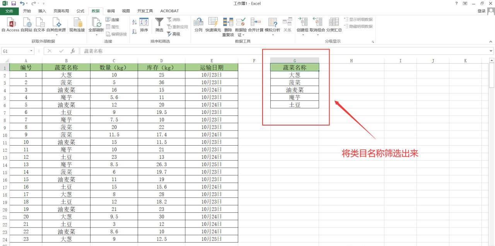This screenshot has height=246, width=495.
Task: Click 删除重复项 remove duplicates
Action: point(228,27)
